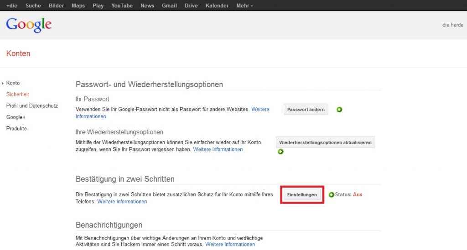Select Produkte in the sidebar
The width and height of the screenshot is (467, 250).
[16, 129]
